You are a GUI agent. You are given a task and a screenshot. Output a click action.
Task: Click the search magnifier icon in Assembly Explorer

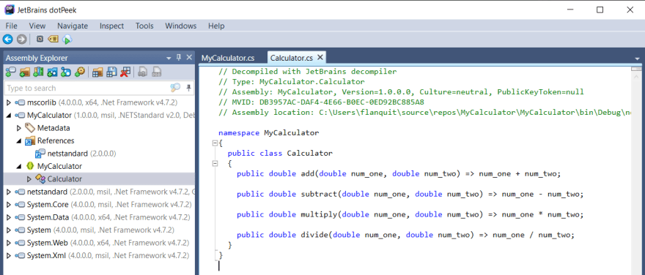[175, 88]
